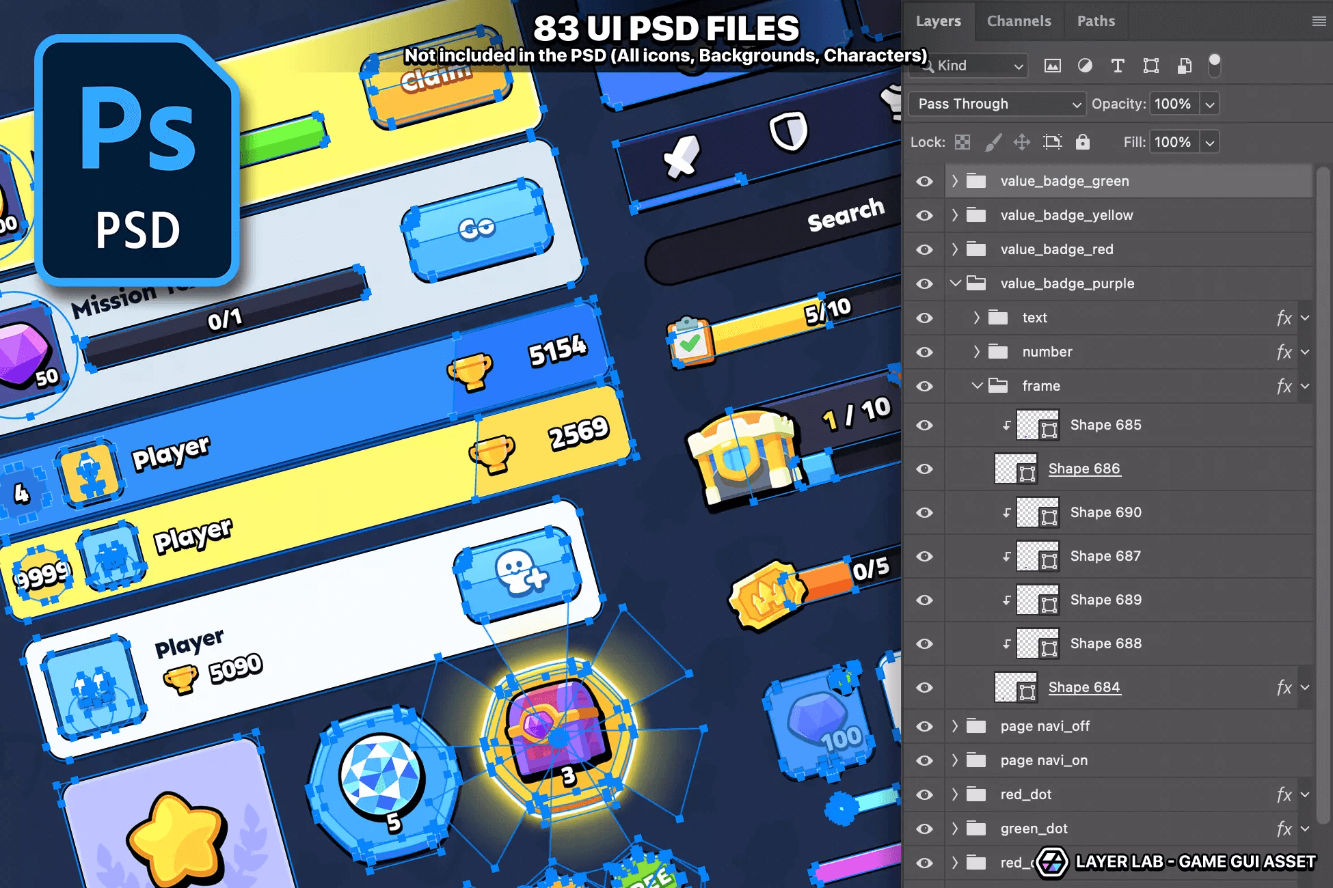1333x888 pixels.
Task: Lock position move icon
Action: [1022, 142]
